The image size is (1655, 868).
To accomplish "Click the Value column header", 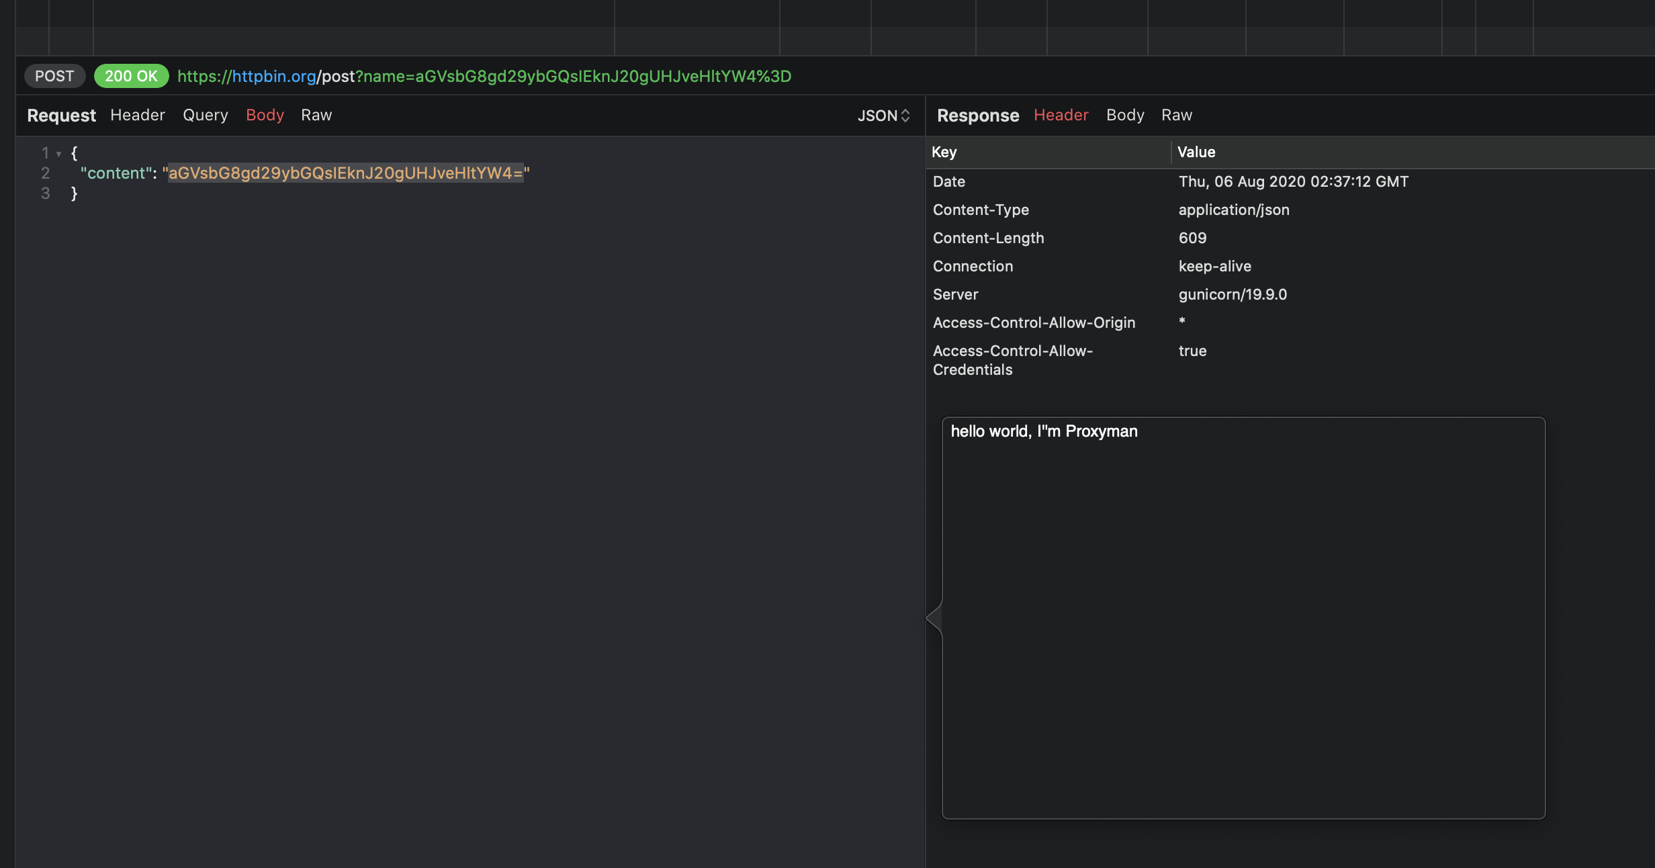I will tap(1196, 152).
